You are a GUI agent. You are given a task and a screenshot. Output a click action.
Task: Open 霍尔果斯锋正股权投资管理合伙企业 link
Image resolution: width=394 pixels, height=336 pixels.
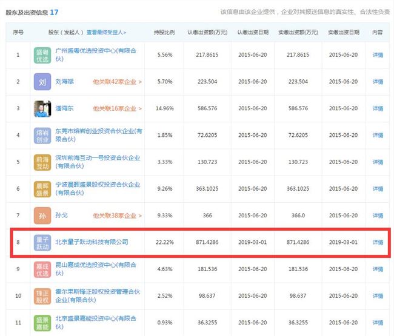[98, 295]
